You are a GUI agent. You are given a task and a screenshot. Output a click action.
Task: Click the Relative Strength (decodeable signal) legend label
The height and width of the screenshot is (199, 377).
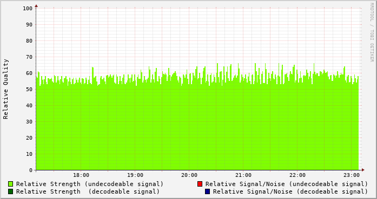click(88, 192)
